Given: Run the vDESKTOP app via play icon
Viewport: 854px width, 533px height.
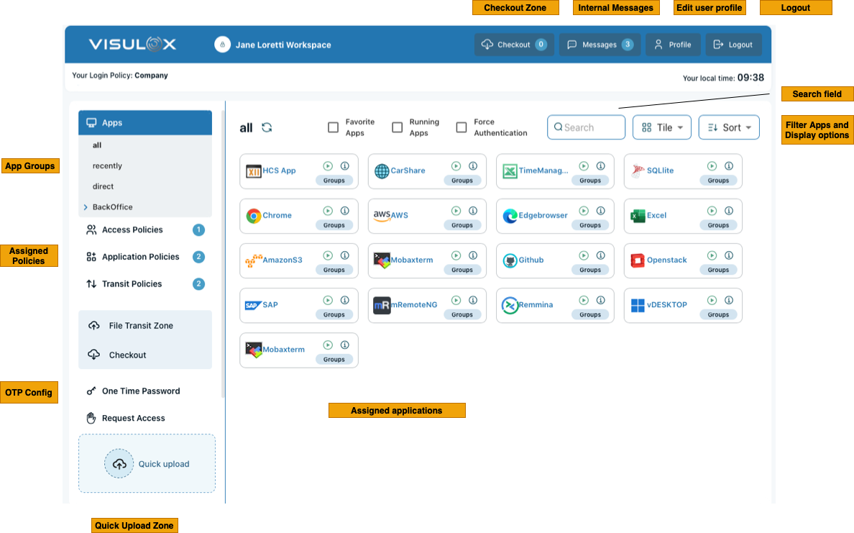Looking at the screenshot, I should point(712,300).
